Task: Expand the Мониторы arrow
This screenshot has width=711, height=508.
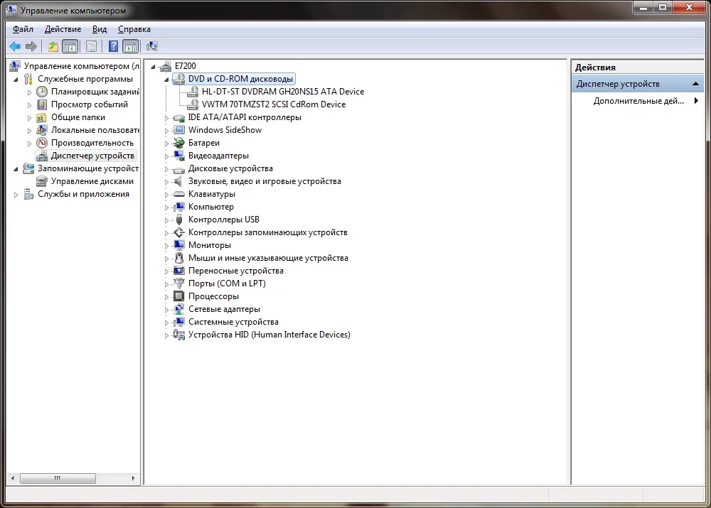Action: 166,246
